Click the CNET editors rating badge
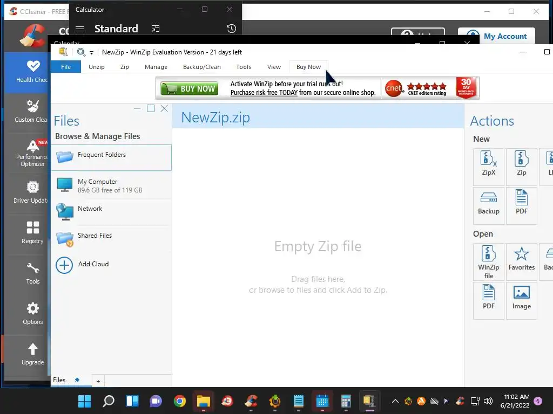Viewport: 553px width, 414px height. click(416, 88)
